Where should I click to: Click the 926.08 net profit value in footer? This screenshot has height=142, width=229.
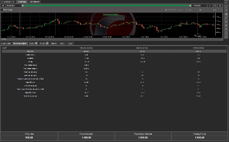tap(29, 138)
